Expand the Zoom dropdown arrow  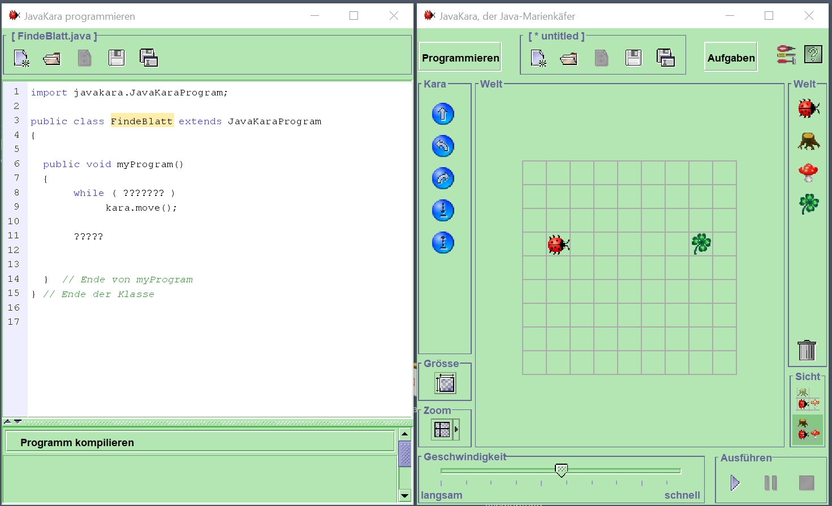[456, 429]
